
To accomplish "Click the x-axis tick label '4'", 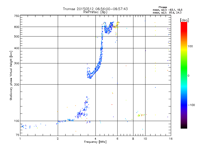I will point(95,139).
